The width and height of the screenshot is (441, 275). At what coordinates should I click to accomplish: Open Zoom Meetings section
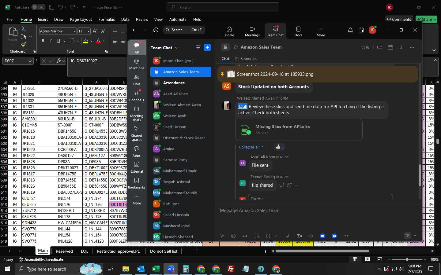point(252,31)
